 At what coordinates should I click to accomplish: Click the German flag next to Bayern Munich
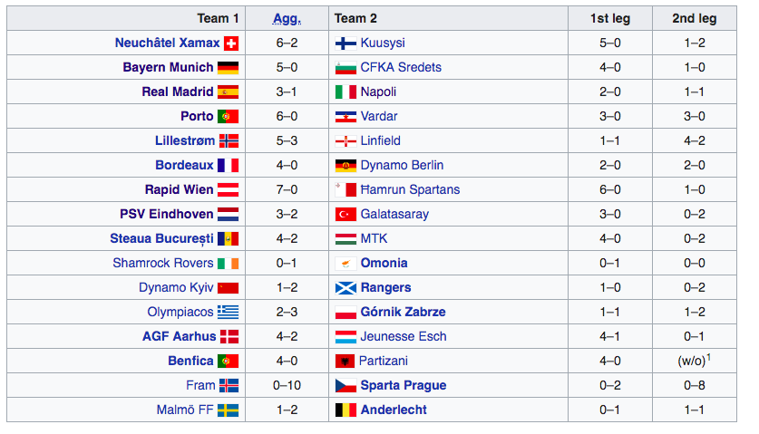pos(228,68)
